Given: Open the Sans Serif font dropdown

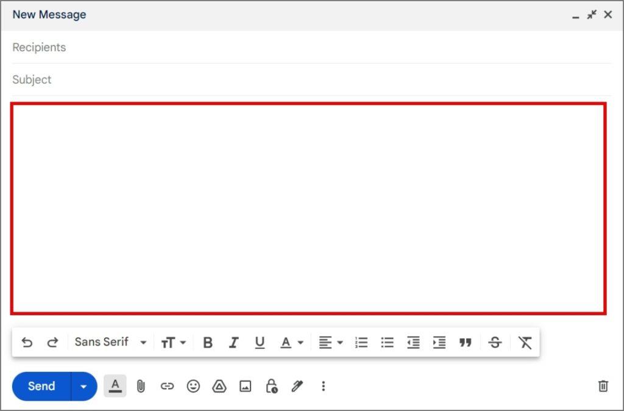Looking at the screenshot, I should click(111, 342).
